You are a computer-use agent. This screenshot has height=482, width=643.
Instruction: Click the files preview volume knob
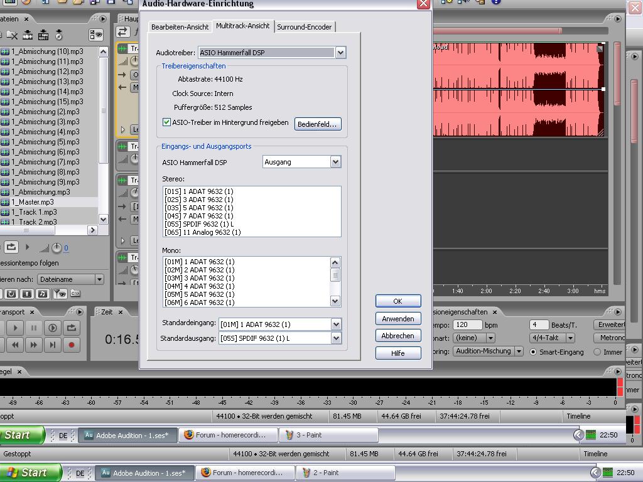[57, 248]
